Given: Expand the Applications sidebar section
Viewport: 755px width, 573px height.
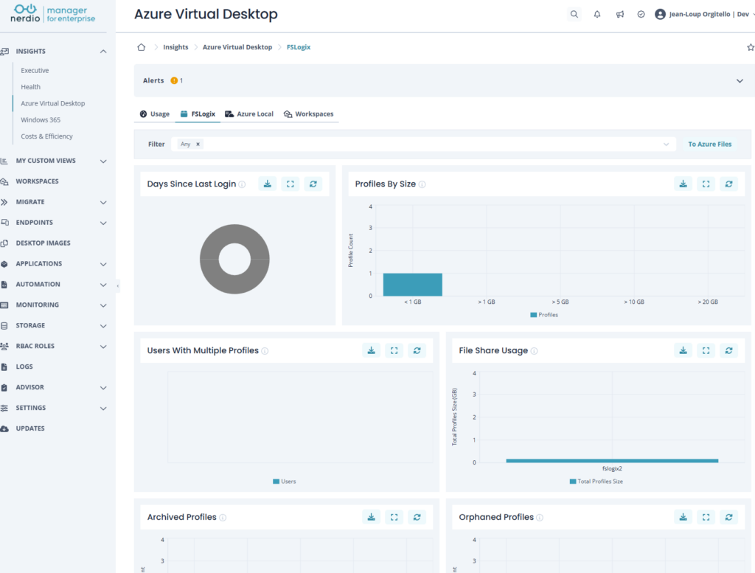Looking at the screenshot, I should click(103, 264).
